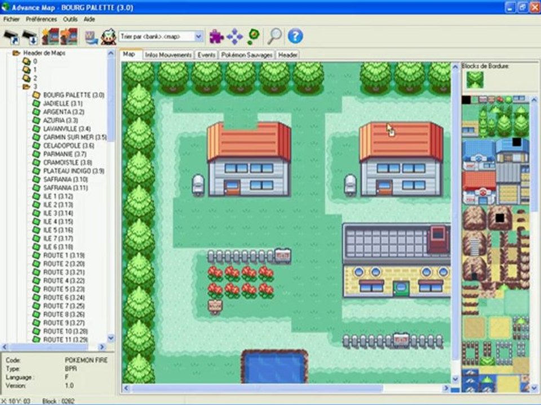Select CELADOPOLE (3.6) map

[x=68, y=146]
